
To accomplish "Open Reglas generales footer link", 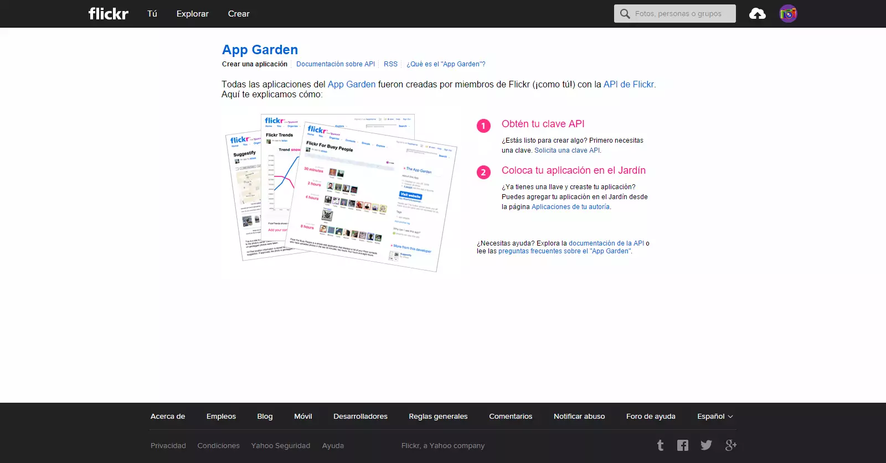I will coord(438,417).
